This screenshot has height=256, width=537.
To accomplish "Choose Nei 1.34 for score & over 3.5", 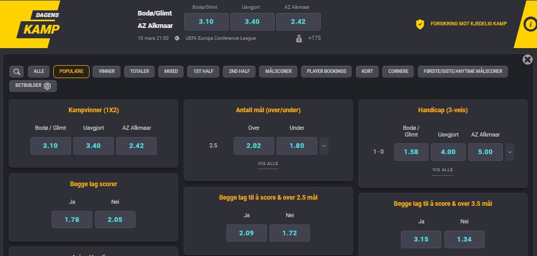I will [x=465, y=239].
